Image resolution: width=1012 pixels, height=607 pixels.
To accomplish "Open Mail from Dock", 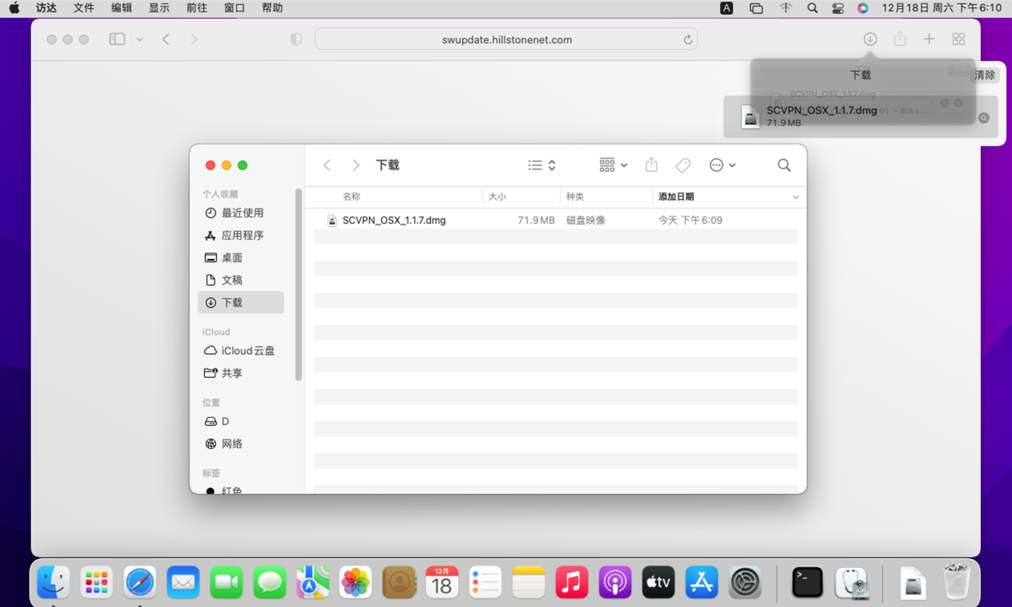I will pos(183,582).
